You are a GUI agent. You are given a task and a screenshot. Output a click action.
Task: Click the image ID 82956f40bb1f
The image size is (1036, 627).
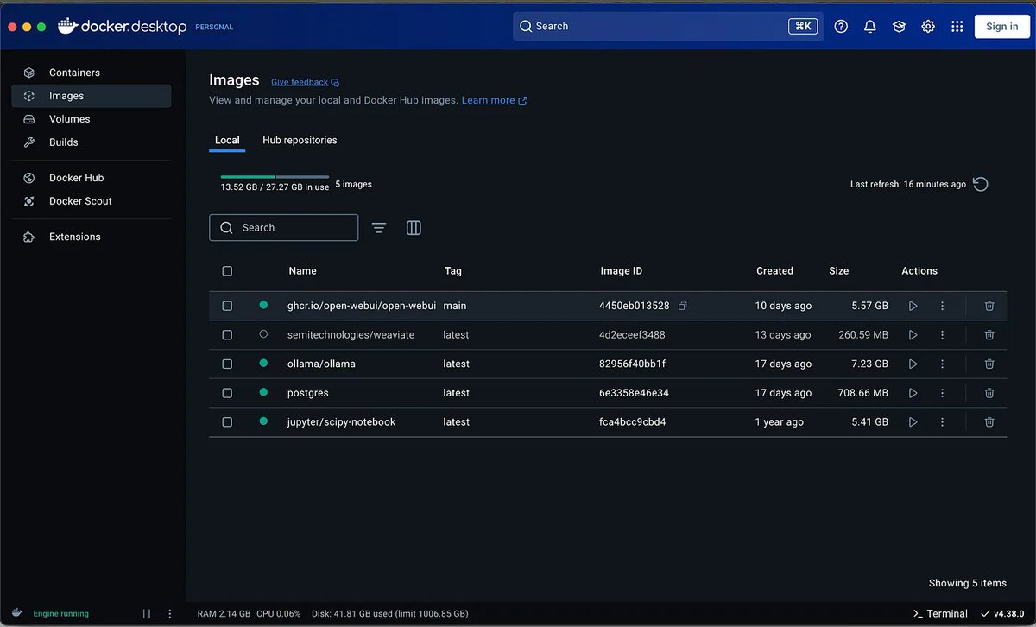pyautogui.click(x=632, y=364)
